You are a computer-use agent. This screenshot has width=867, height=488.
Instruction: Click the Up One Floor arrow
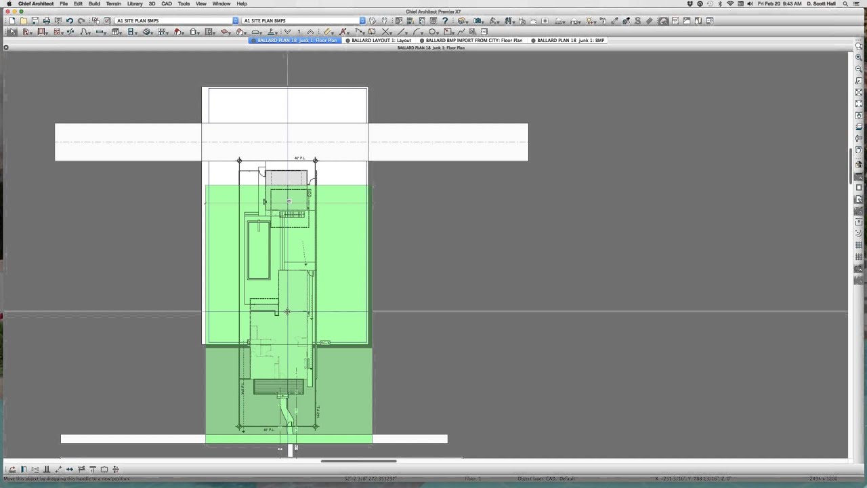pyautogui.click(x=310, y=32)
